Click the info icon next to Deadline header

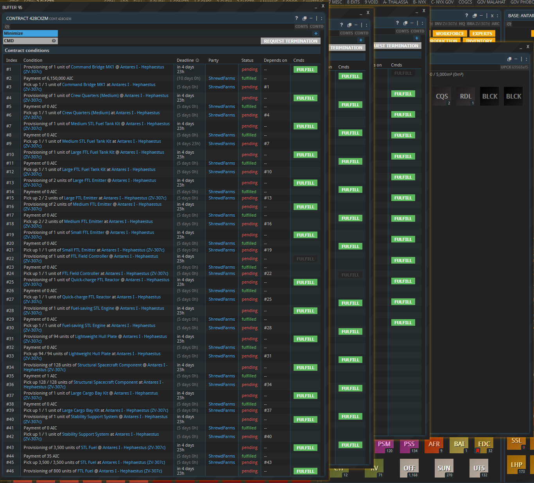[x=197, y=60]
